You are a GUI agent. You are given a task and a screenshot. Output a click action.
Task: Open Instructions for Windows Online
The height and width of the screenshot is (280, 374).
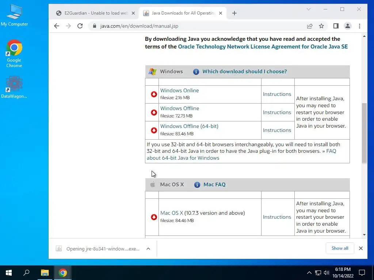[277, 94]
